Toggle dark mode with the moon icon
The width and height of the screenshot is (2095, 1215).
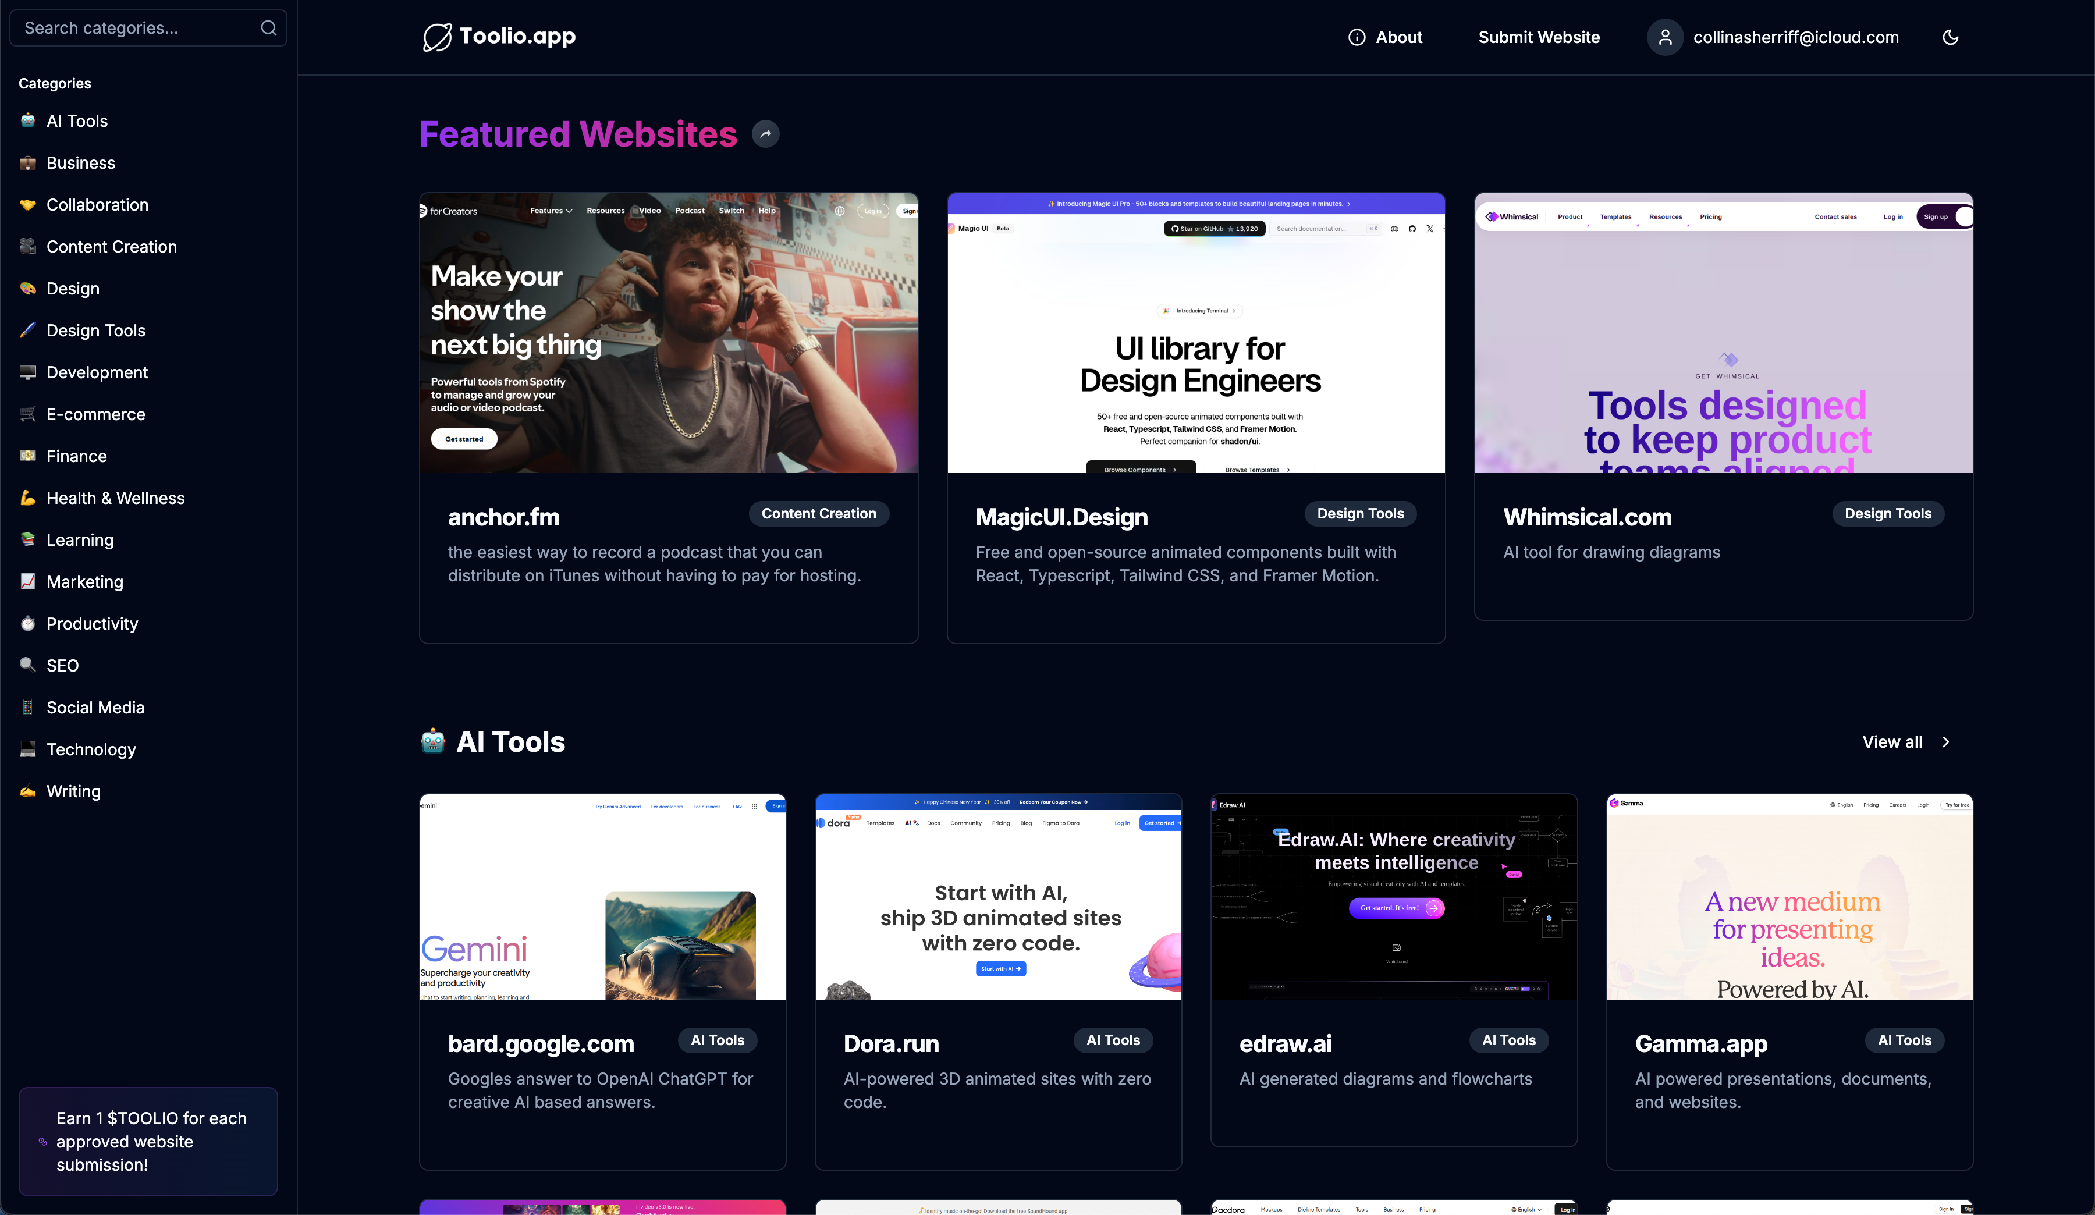[x=1950, y=37]
